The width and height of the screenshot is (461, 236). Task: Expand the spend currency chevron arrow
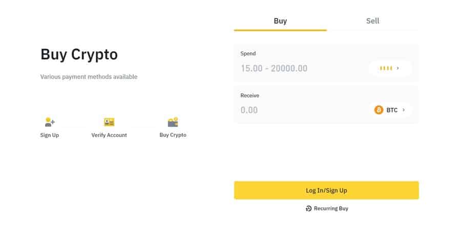pyautogui.click(x=398, y=68)
